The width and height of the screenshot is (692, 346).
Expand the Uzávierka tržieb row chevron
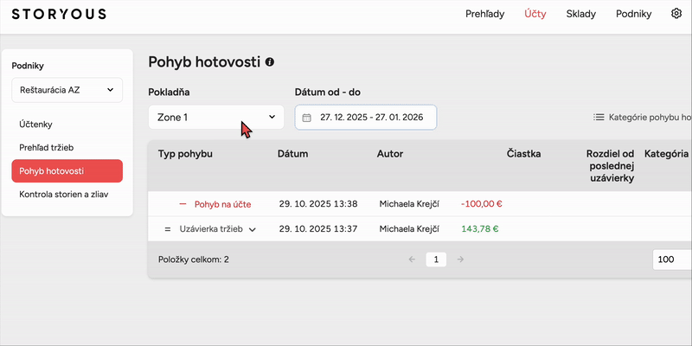[253, 230]
